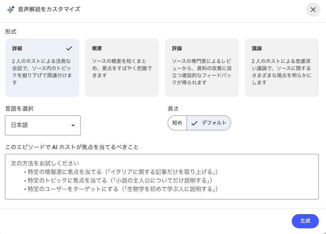Select the 詳細 format card

coord(42,68)
